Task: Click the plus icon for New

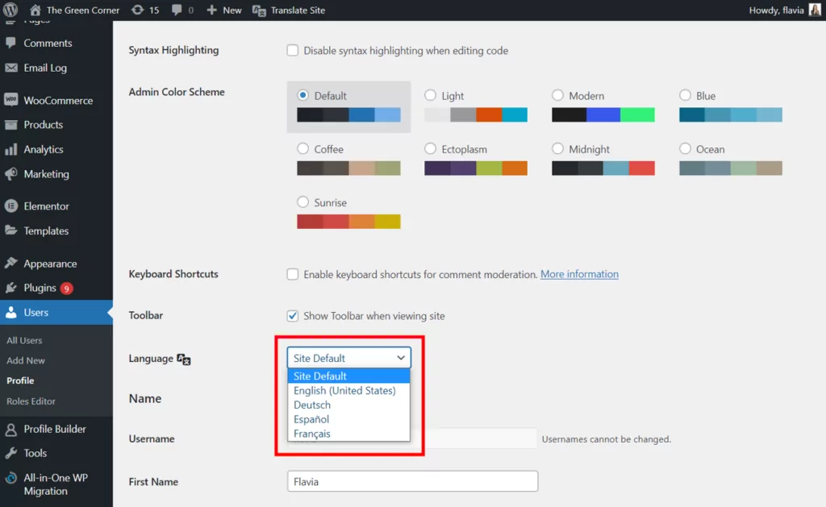Action: [x=212, y=10]
